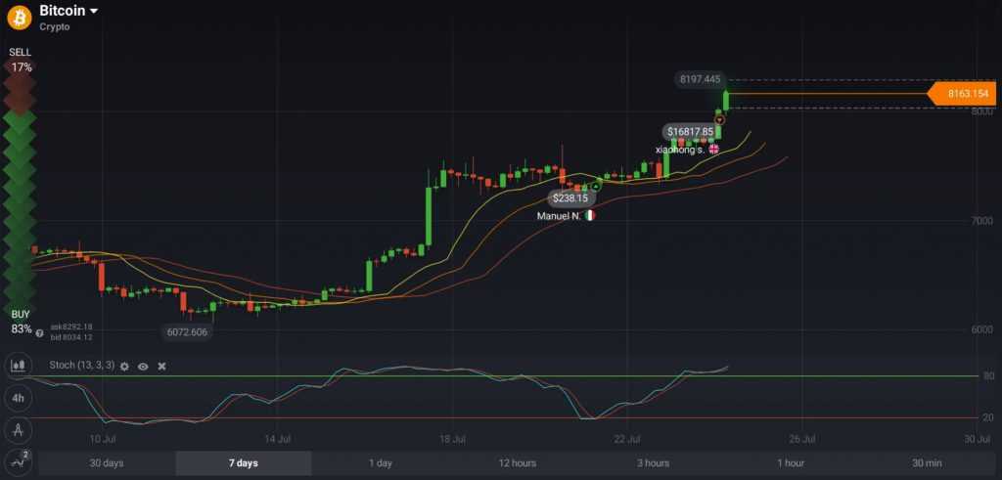This screenshot has width=1002, height=480.
Task: Click the $238.15 trade bubble
Action: point(570,198)
